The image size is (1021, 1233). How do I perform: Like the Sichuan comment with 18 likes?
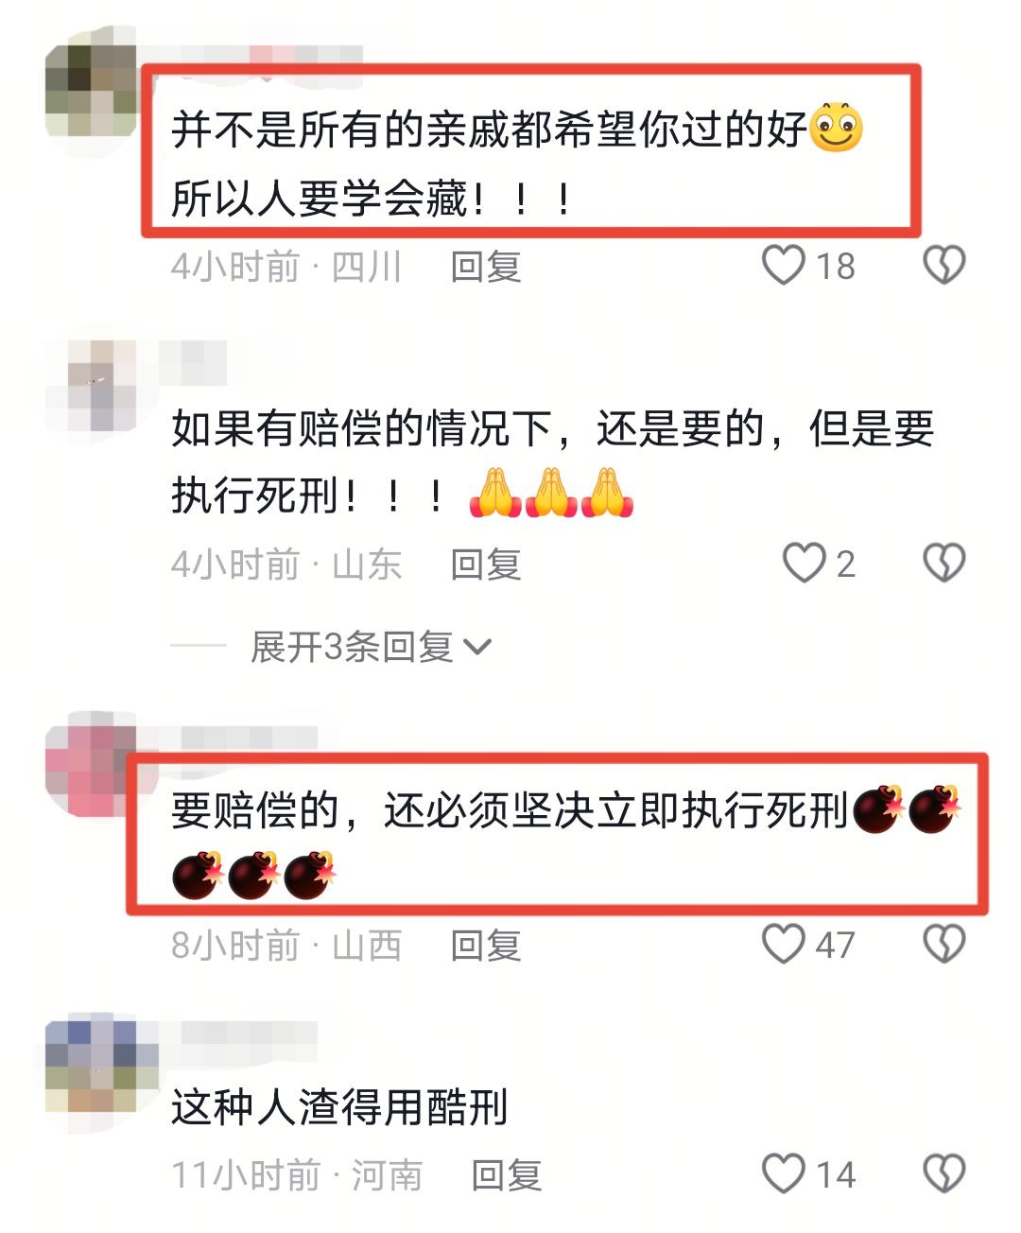tap(783, 266)
